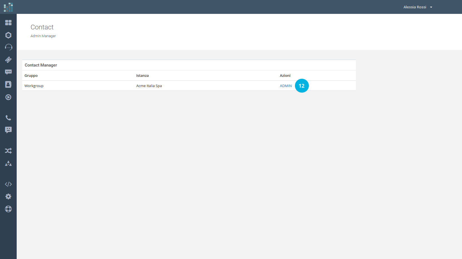Image resolution: width=462 pixels, height=259 pixels.
Task: Click the Alessia Rossi user name
Action: (415, 7)
